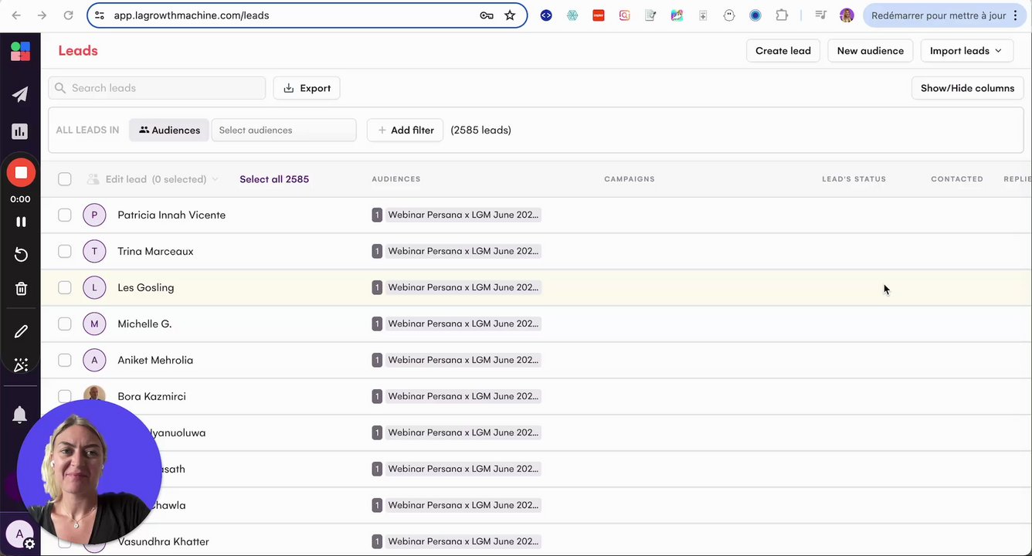Click the Select all 2585 link
The height and width of the screenshot is (556, 1032).
274,179
